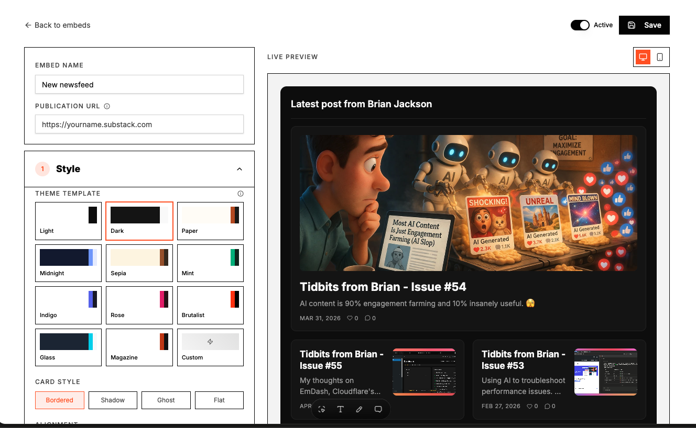Click the Issue #54 robots hero image

469,203
